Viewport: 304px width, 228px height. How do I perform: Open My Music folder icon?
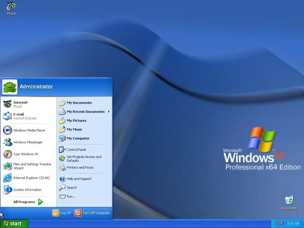pos(62,129)
